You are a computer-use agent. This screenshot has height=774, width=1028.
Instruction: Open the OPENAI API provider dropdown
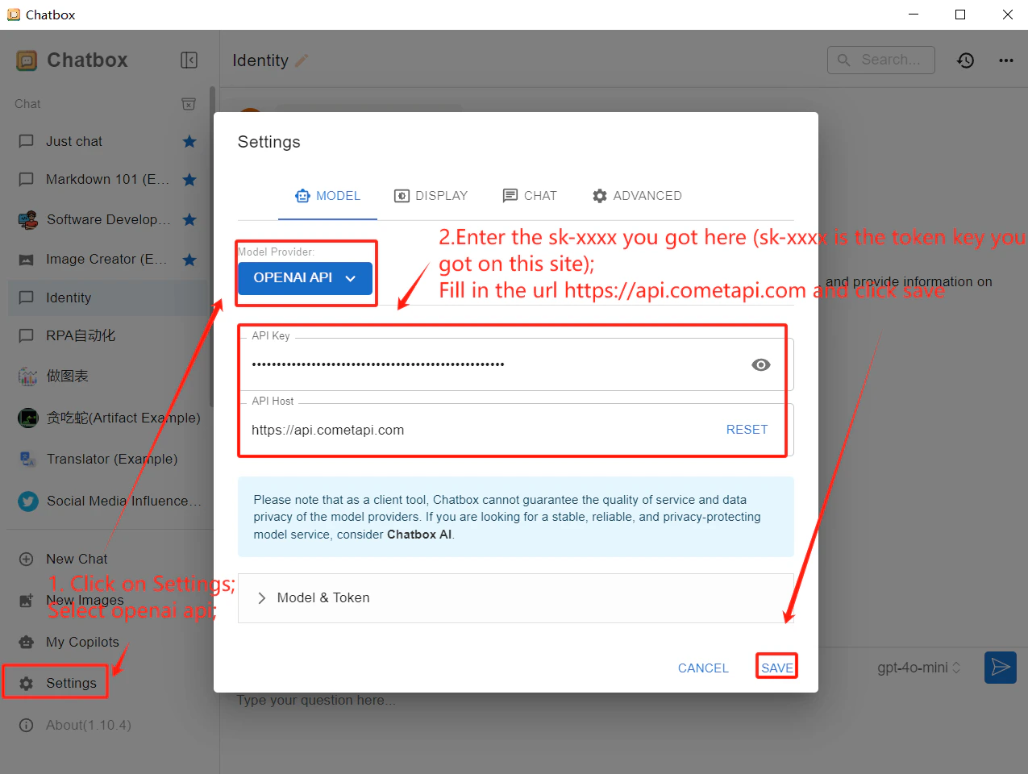coord(305,277)
